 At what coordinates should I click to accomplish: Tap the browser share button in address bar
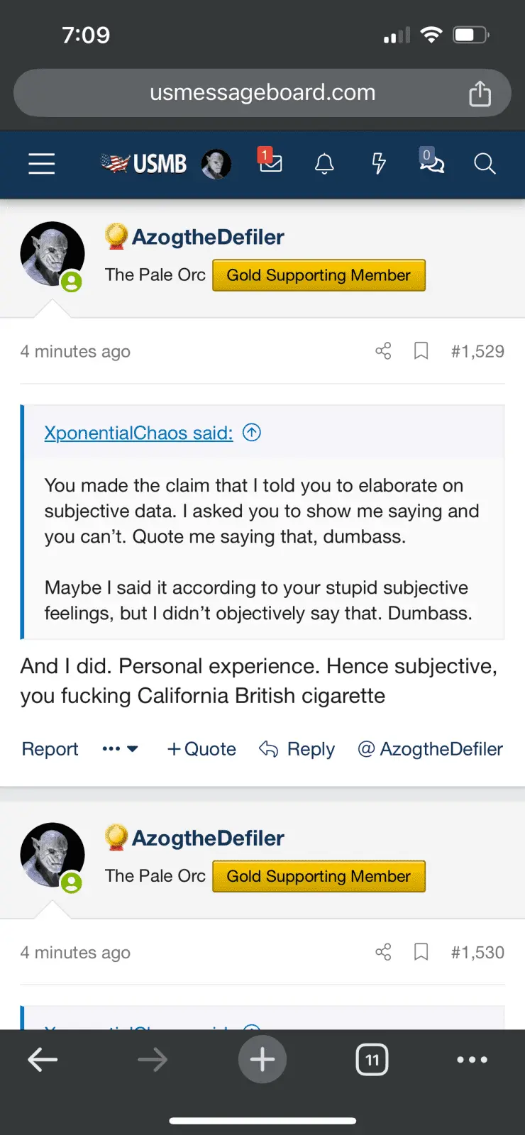pyautogui.click(x=480, y=93)
